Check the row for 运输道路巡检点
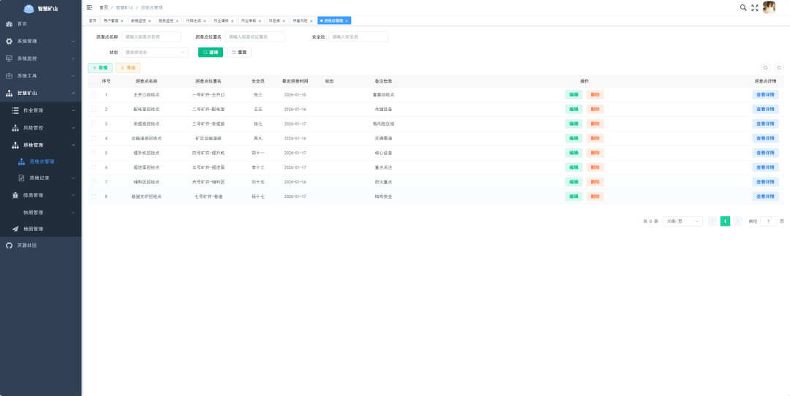The height and width of the screenshot is (396, 790). pos(94,138)
